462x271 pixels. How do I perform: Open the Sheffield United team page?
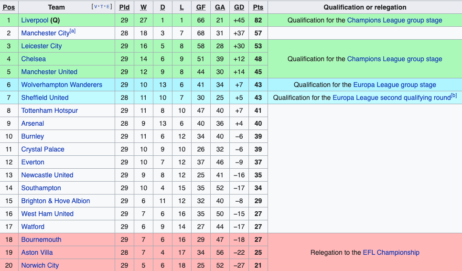pos(45,98)
